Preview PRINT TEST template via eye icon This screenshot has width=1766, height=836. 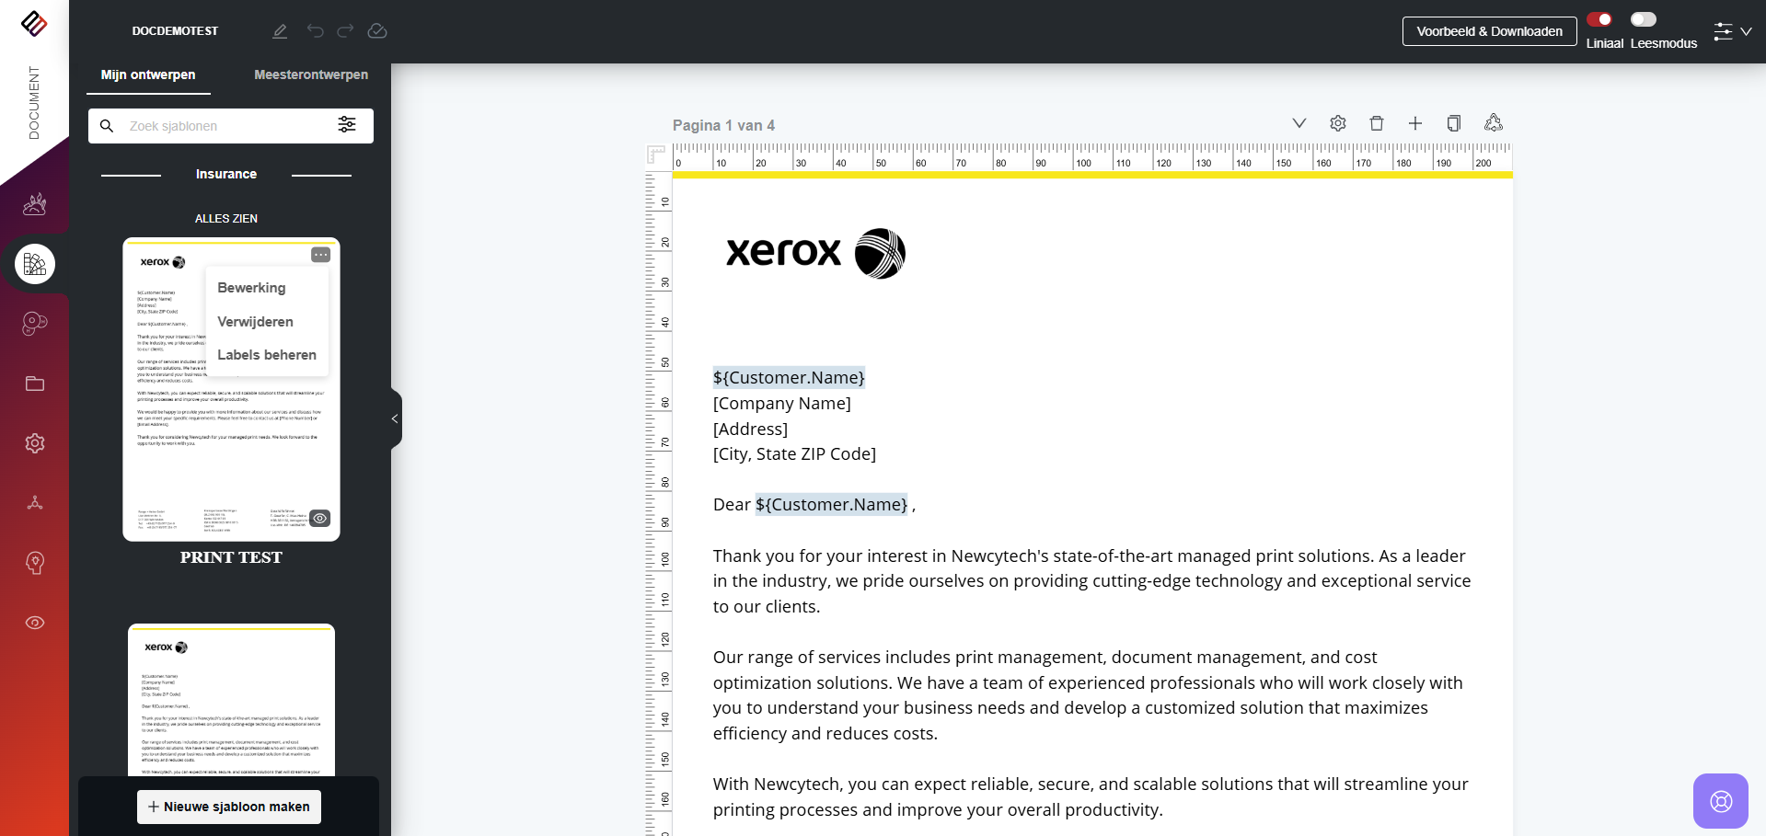coord(319,519)
